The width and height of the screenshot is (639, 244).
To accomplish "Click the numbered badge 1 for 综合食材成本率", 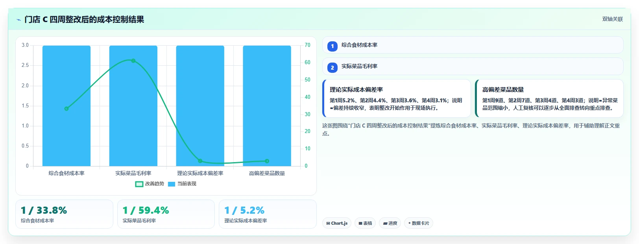I will 332,46.
